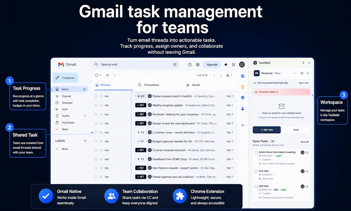The height and width of the screenshot is (211, 351).
Task: Create new label plus icon
Action: coord(85,141)
